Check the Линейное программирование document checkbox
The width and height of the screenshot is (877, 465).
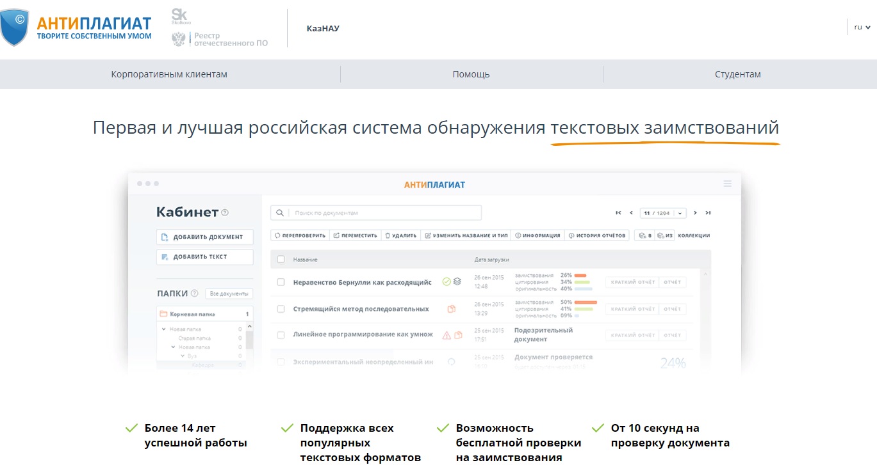[281, 335]
